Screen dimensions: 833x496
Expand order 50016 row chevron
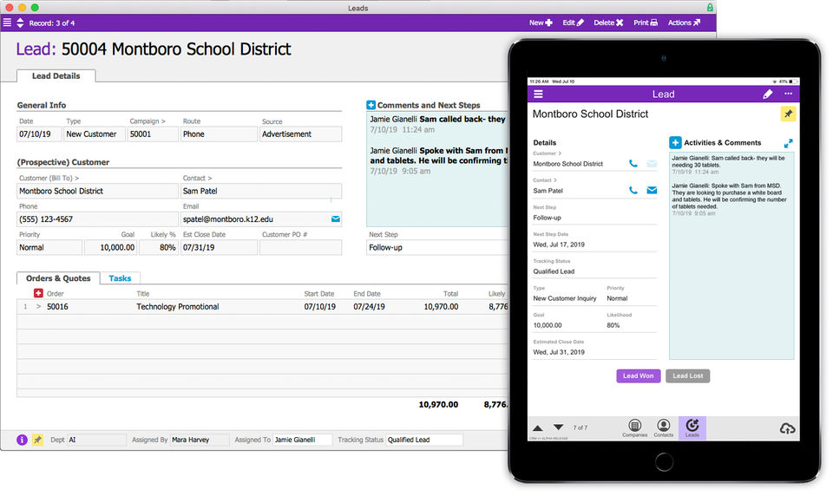click(x=38, y=306)
